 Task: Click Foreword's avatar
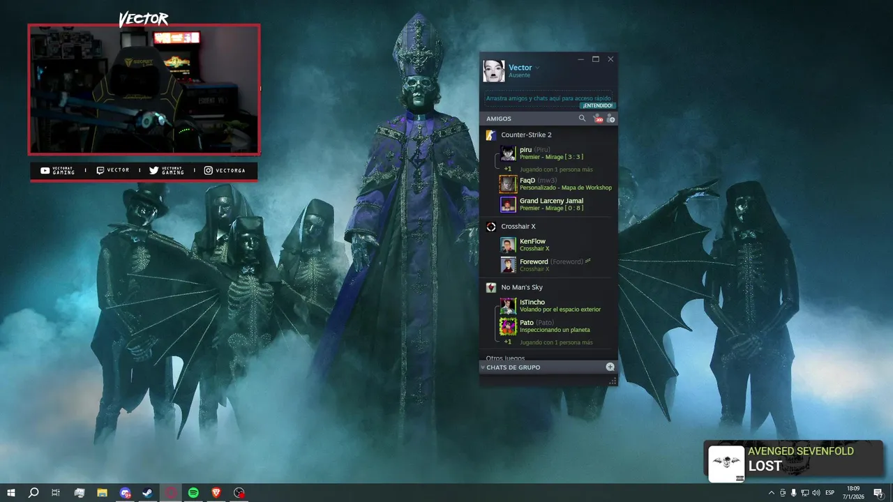pyautogui.click(x=508, y=265)
